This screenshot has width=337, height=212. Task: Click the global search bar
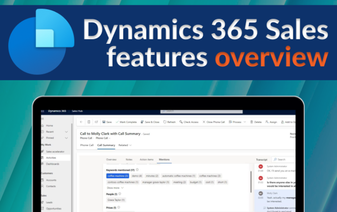[201, 112]
